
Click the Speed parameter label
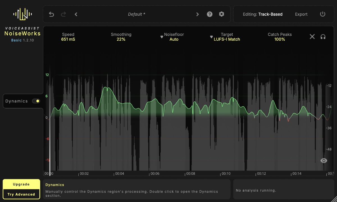pyautogui.click(x=68, y=35)
